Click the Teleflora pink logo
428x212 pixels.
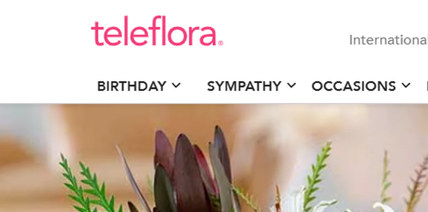pos(157,31)
